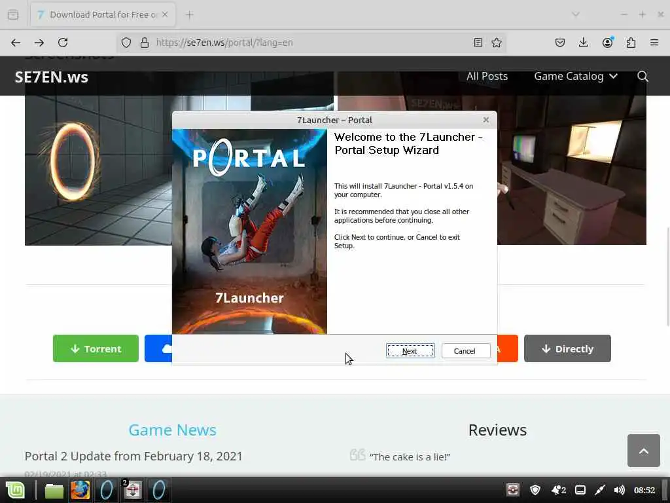Open the Pocket save icon
The width and height of the screenshot is (670, 503).
pyautogui.click(x=560, y=43)
